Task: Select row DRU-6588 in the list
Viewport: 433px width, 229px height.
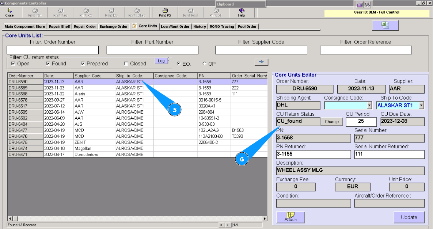Action: point(137,94)
